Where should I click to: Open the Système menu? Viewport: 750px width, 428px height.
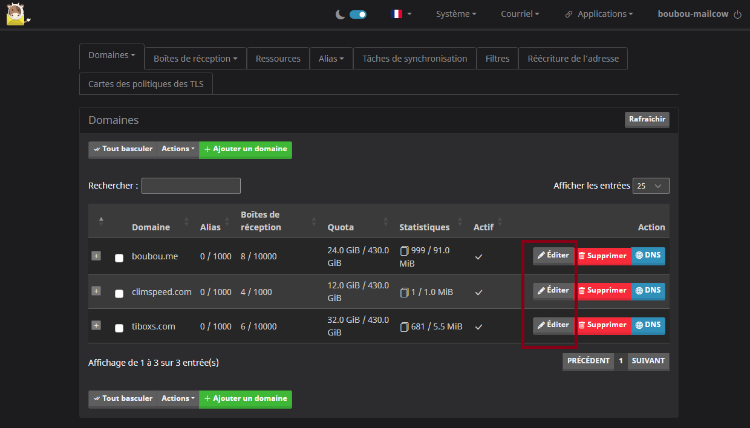click(456, 14)
